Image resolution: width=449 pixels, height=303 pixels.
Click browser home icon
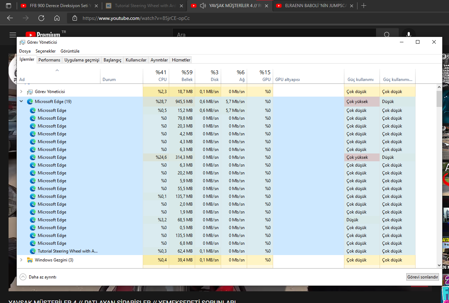[57, 18]
